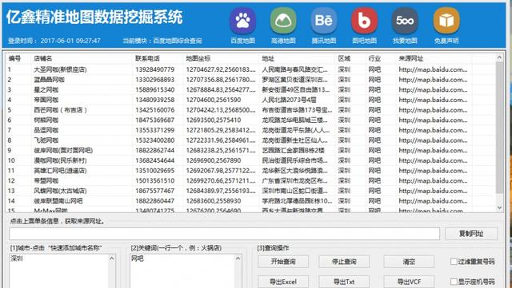Select row 大圣网咖(新银座店) in table
The height and width of the screenshot is (288, 512).
tap(250, 69)
